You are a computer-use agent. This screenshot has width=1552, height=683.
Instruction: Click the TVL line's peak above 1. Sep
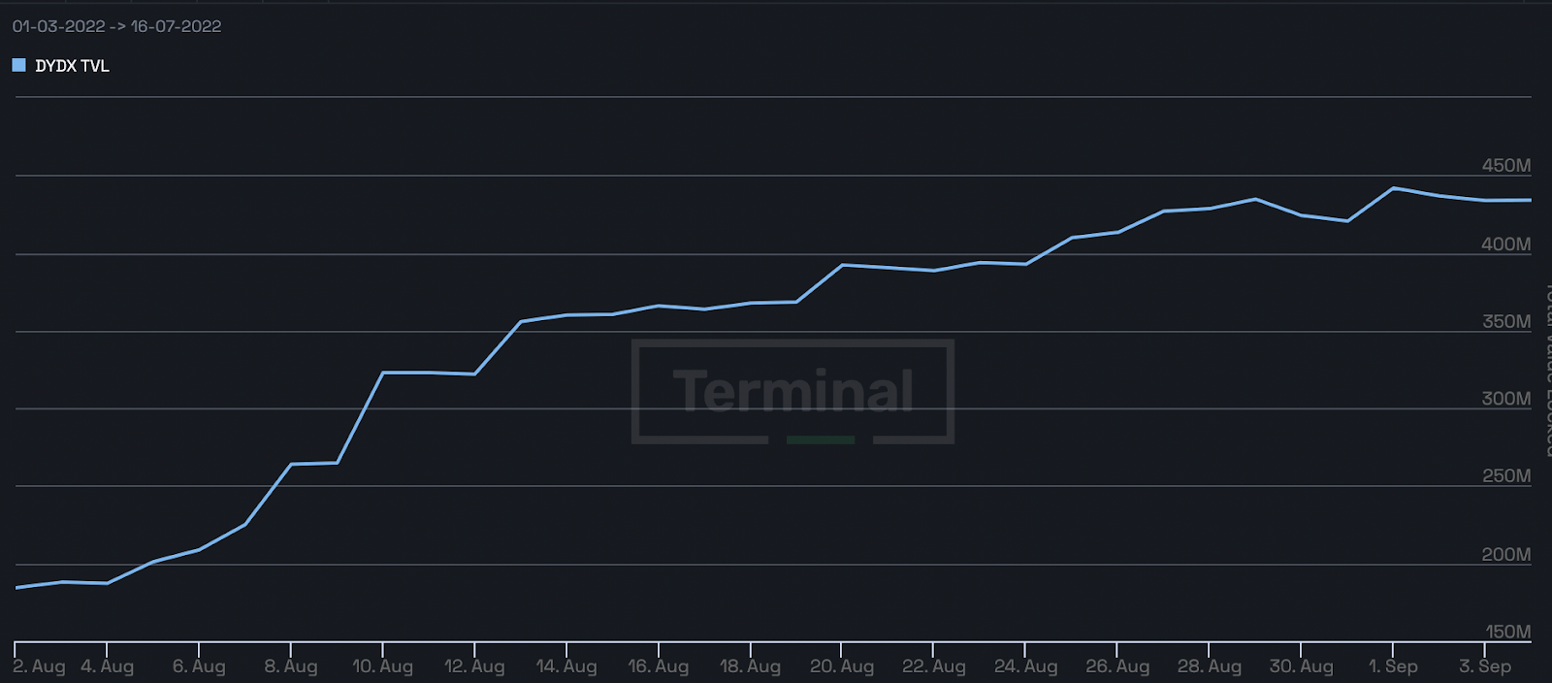pyautogui.click(x=1393, y=188)
